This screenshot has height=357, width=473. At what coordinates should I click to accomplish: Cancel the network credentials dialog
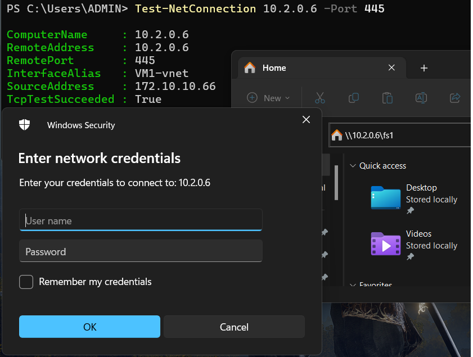point(234,327)
